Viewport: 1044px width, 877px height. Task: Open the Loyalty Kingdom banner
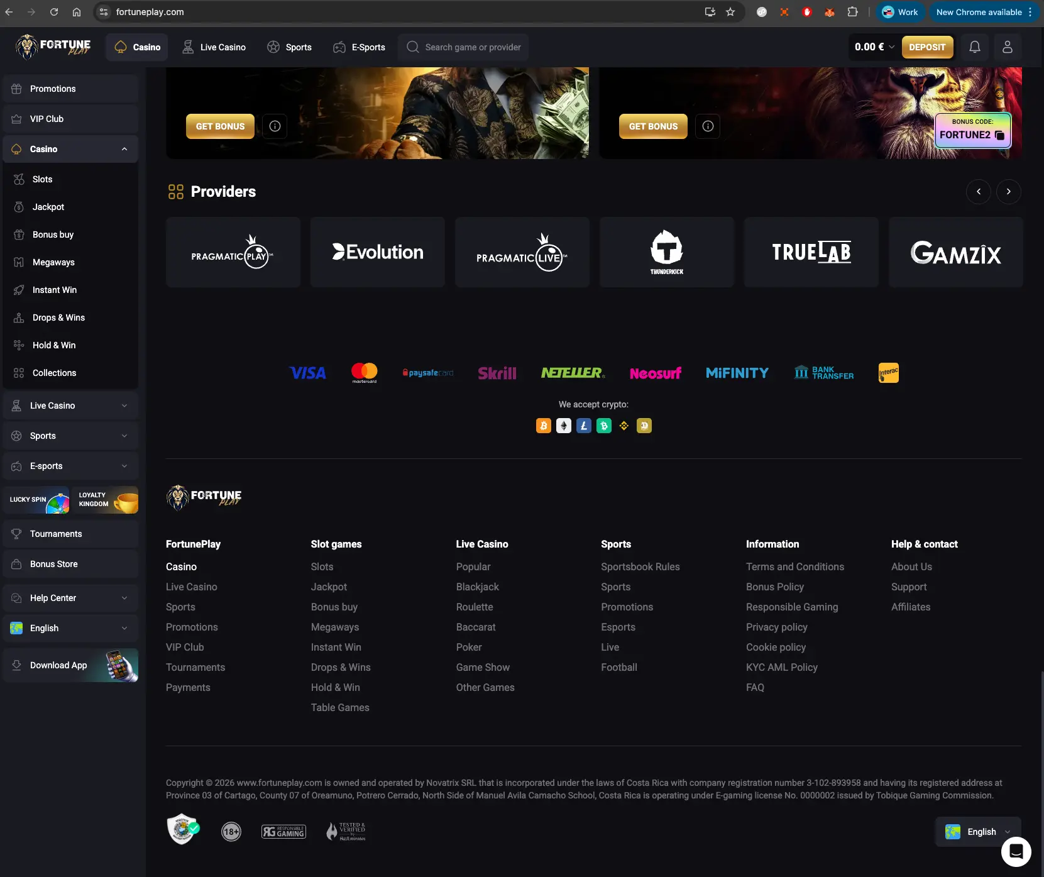coord(105,500)
